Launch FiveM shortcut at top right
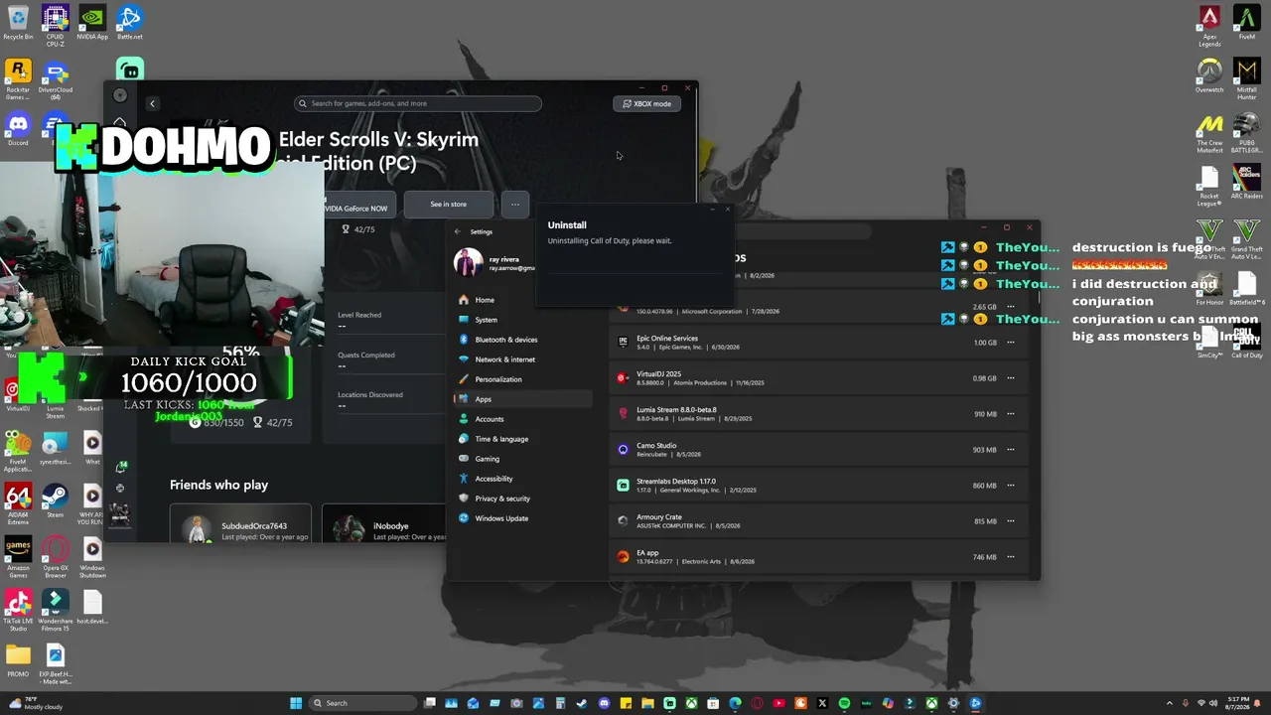 1247,23
